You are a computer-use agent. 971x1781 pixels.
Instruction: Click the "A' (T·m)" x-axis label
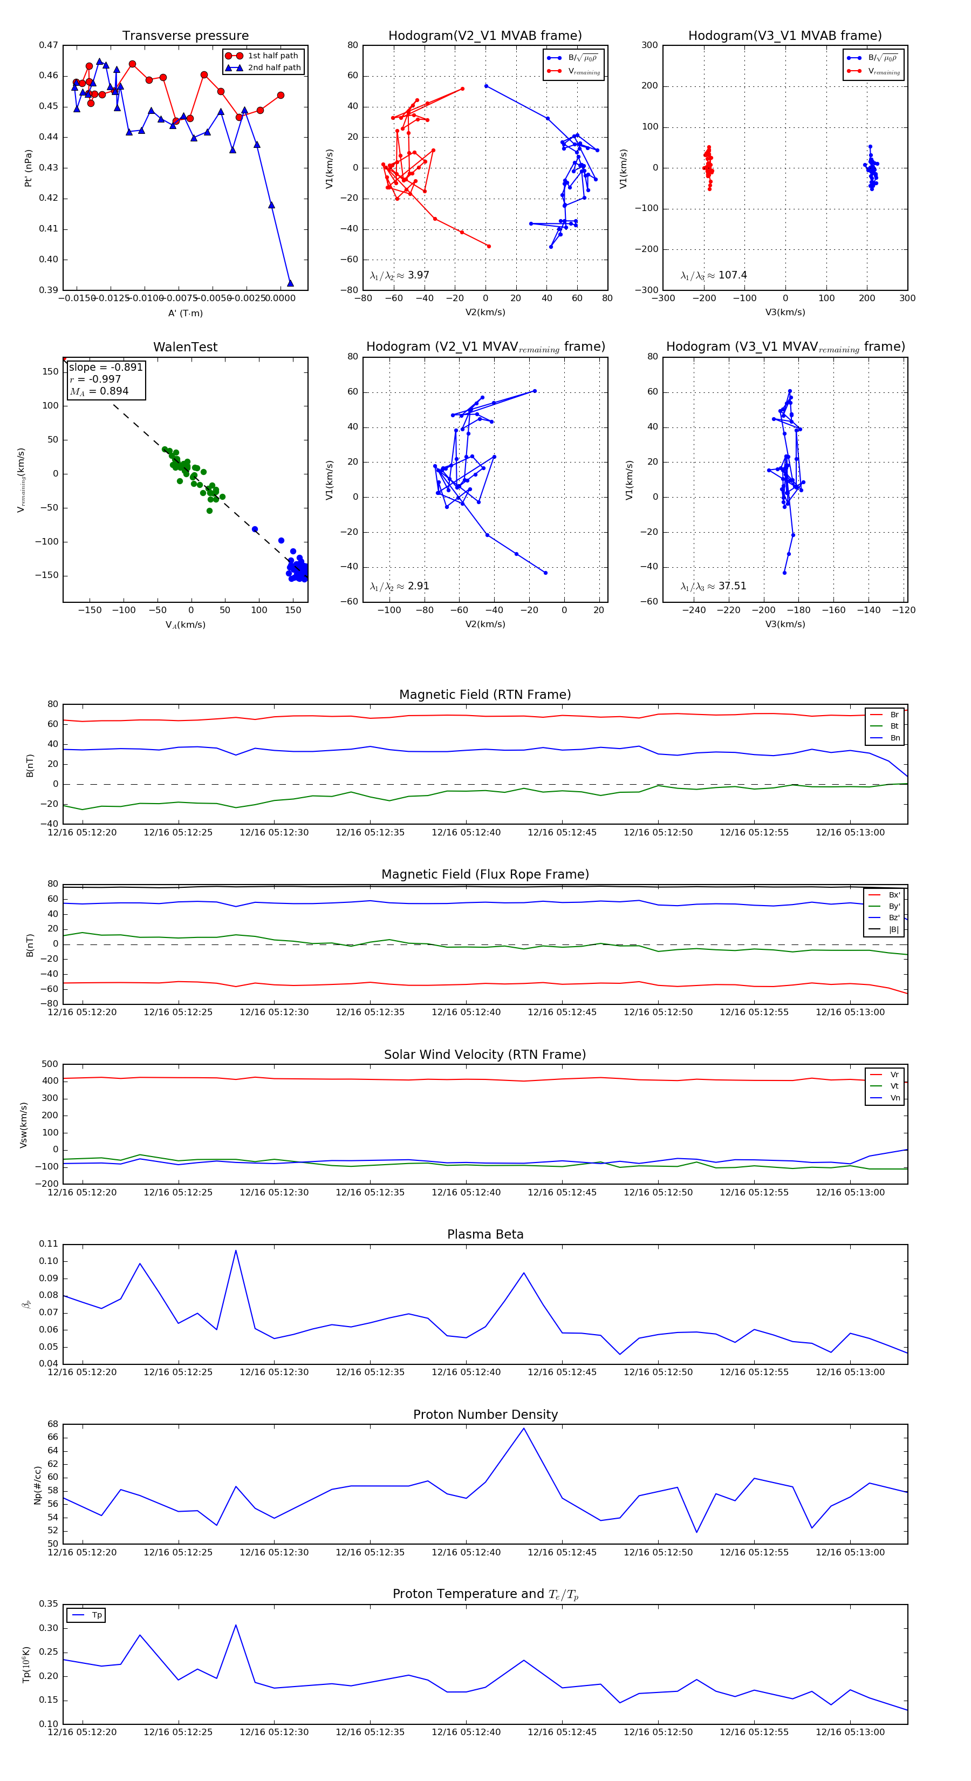tap(185, 313)
